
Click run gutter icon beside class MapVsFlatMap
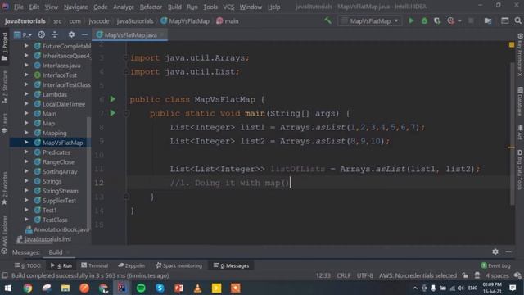tap(113, 99)
